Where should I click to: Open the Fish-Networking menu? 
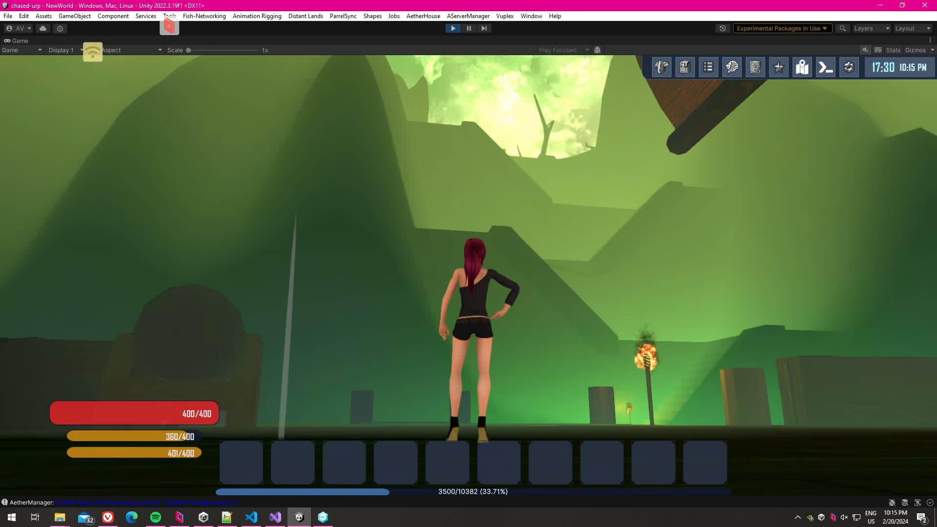point(204,16)
